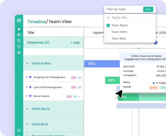Click the 65% Team Alpha progress bar
The width and height of the screenshot is (166, 136).
[x=102, y=64]
